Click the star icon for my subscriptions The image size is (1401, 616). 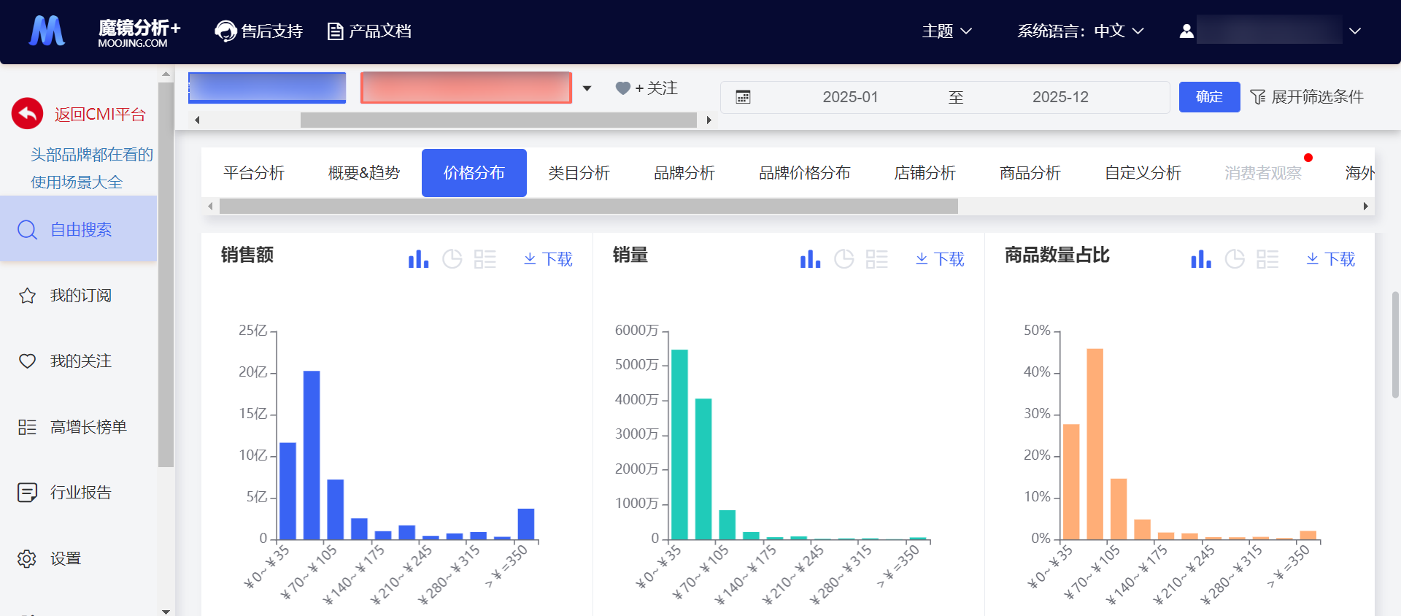(27, 296)
